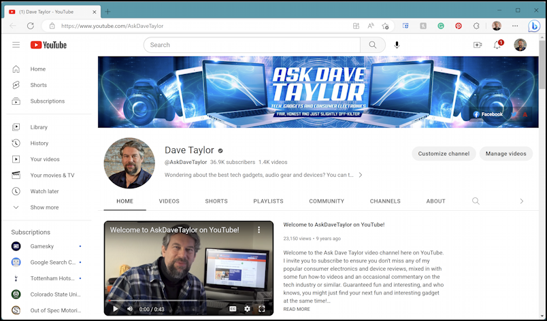
Task: Click the browser address bar URL
Action: click(x=112, y=26)
